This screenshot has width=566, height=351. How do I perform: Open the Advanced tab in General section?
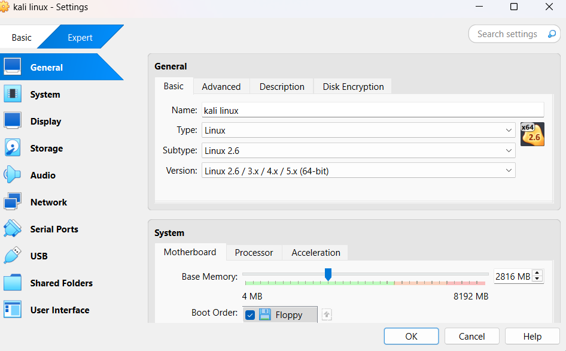click(x=221, y=87)
